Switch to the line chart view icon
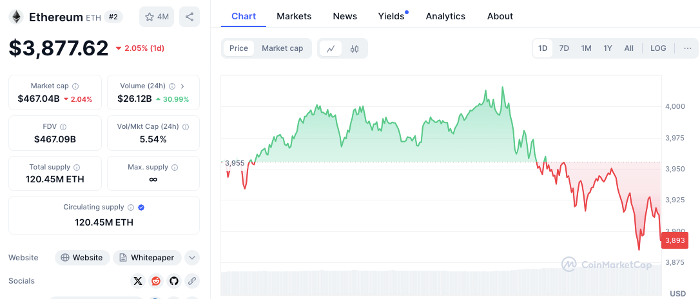Screen dimensions: 700x299 331,48
